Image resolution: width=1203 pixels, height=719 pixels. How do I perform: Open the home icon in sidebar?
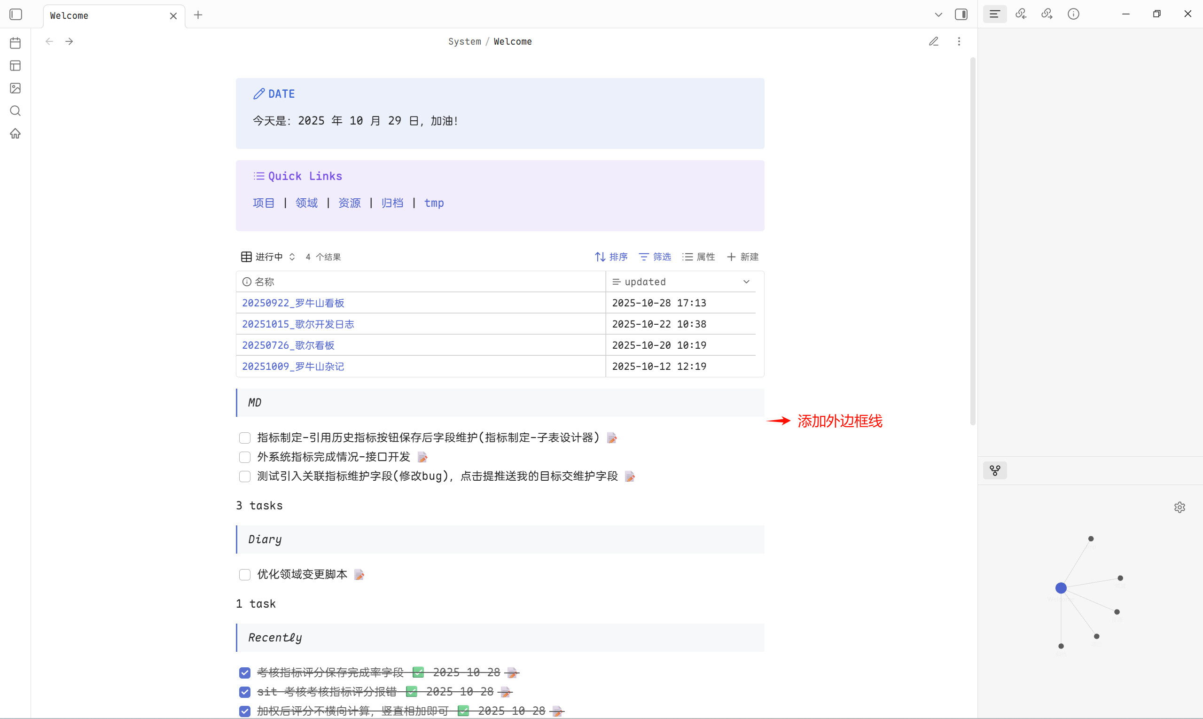click(16, 133)
